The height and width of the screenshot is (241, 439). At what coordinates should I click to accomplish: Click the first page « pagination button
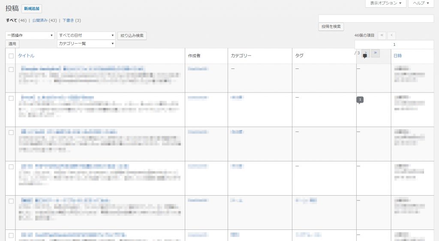click(x=382, y=36)
